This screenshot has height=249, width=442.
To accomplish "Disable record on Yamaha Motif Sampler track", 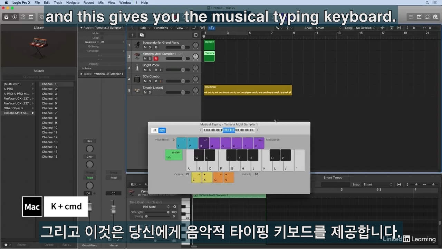I will click(156, 59).
